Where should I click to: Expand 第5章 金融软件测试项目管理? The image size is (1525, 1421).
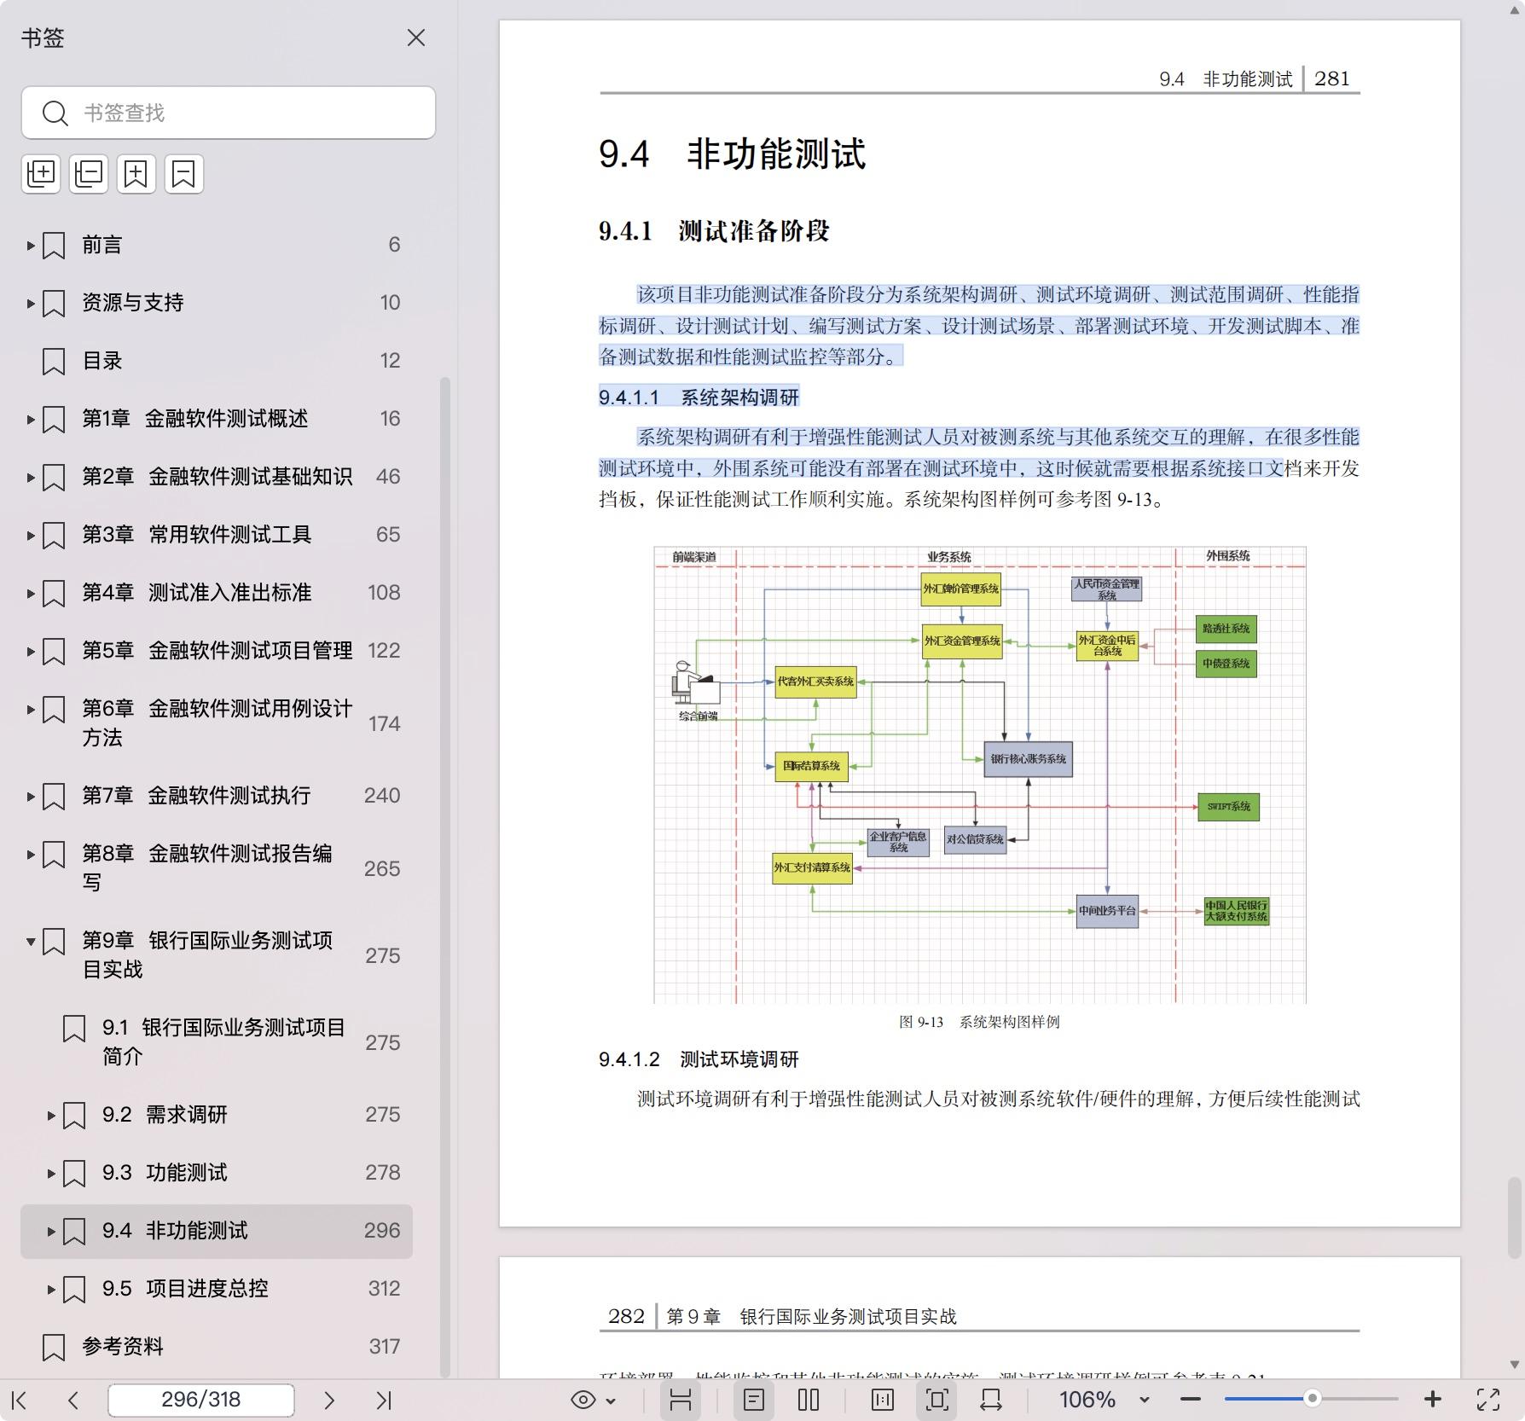[x=31, y=652]
